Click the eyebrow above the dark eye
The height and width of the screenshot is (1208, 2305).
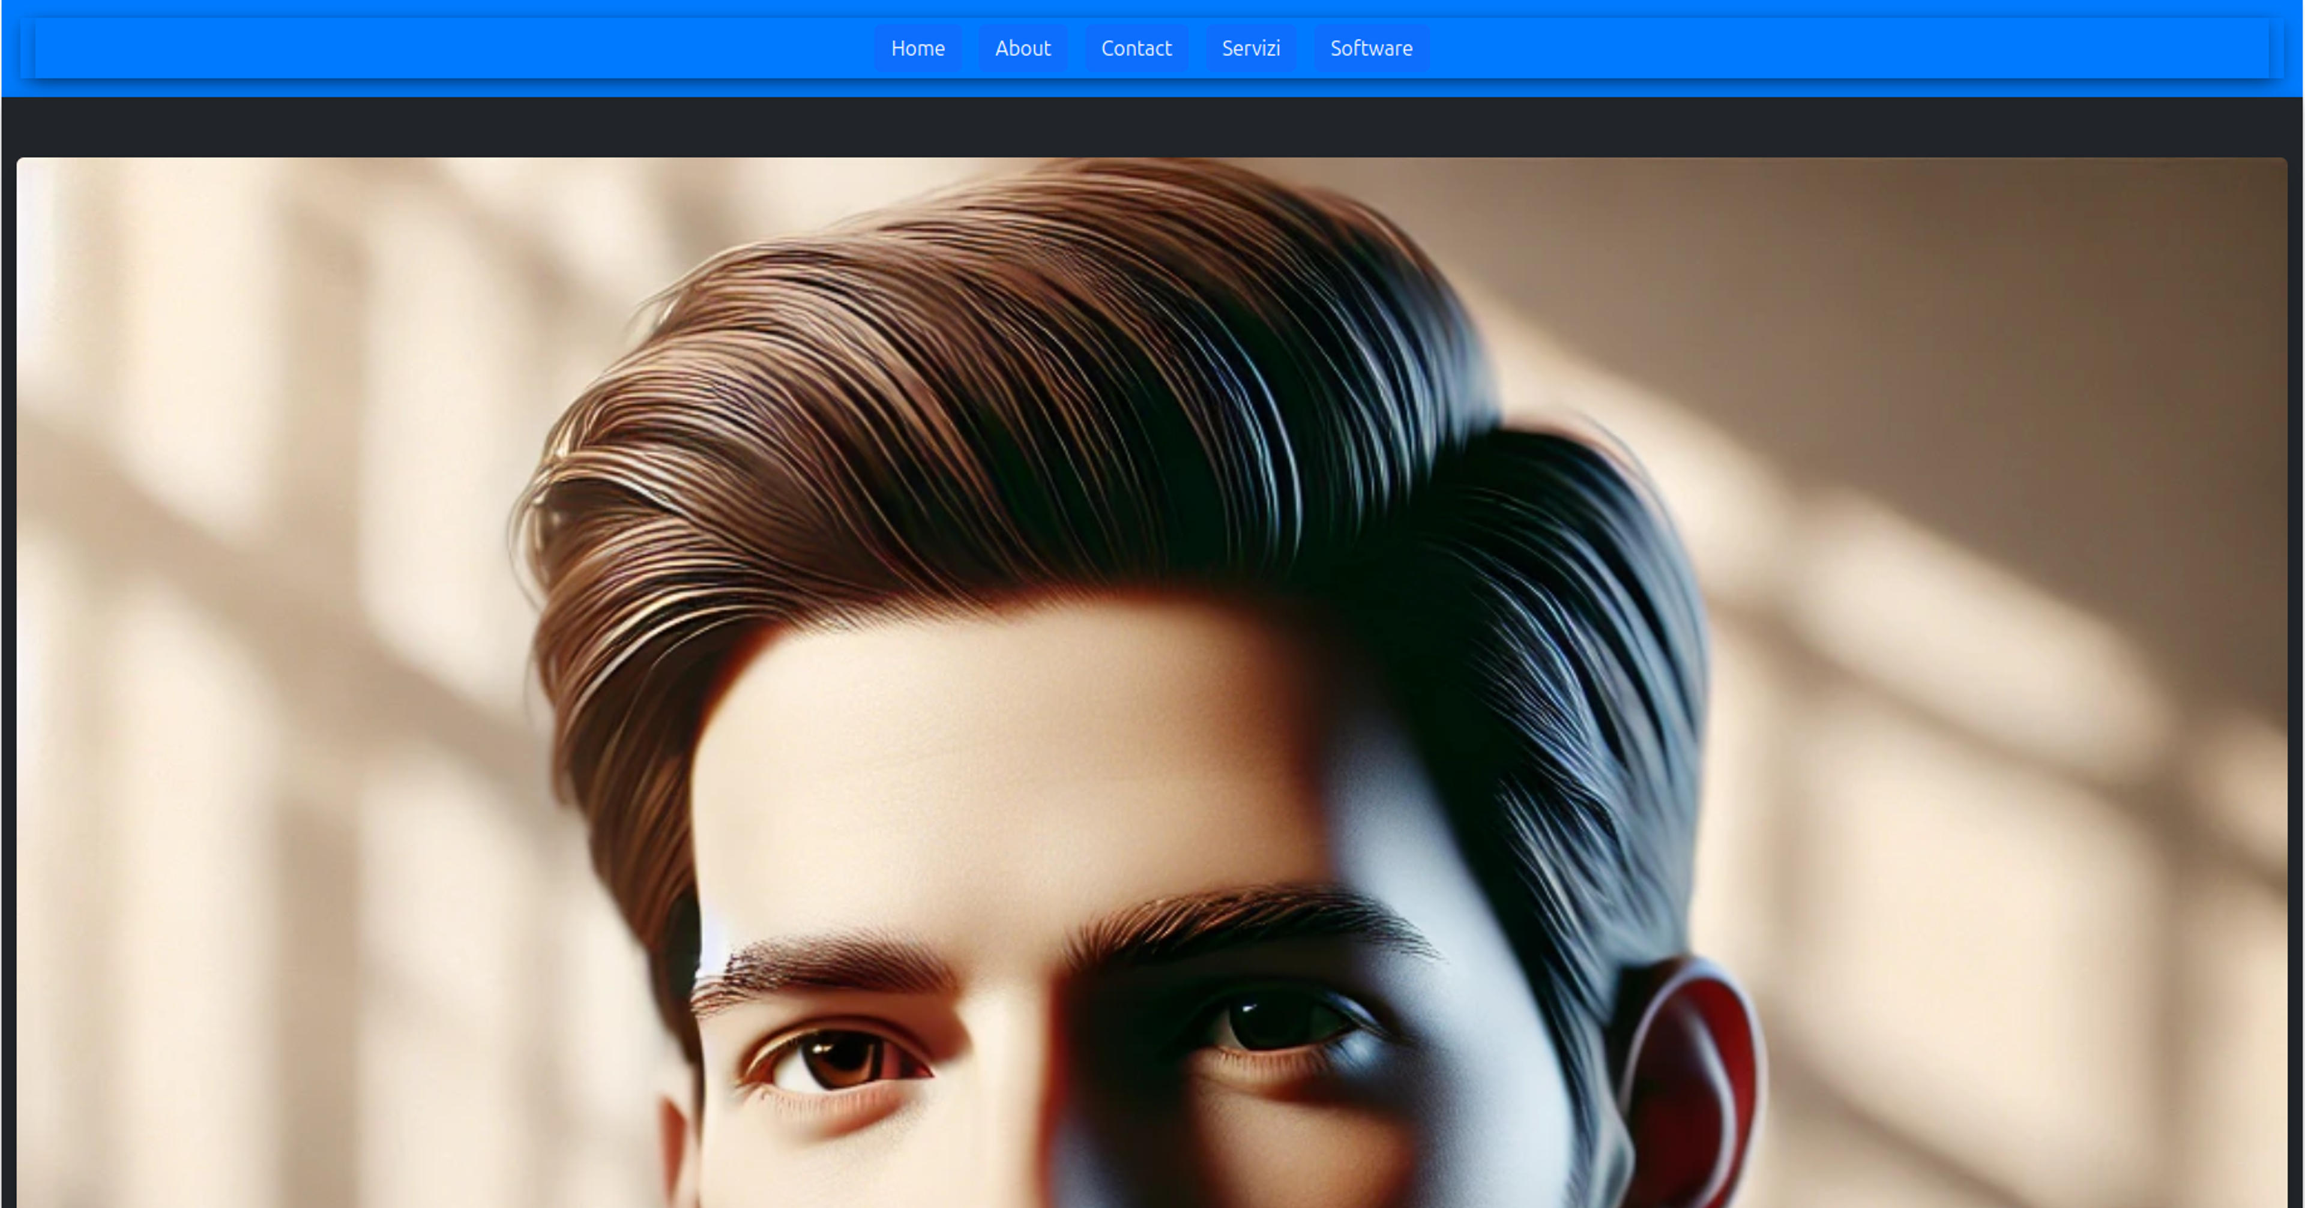pos(1253,926)
